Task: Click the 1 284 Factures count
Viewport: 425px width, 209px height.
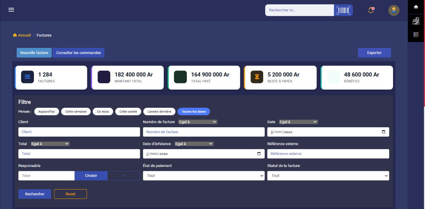Action: pos(45,75)
